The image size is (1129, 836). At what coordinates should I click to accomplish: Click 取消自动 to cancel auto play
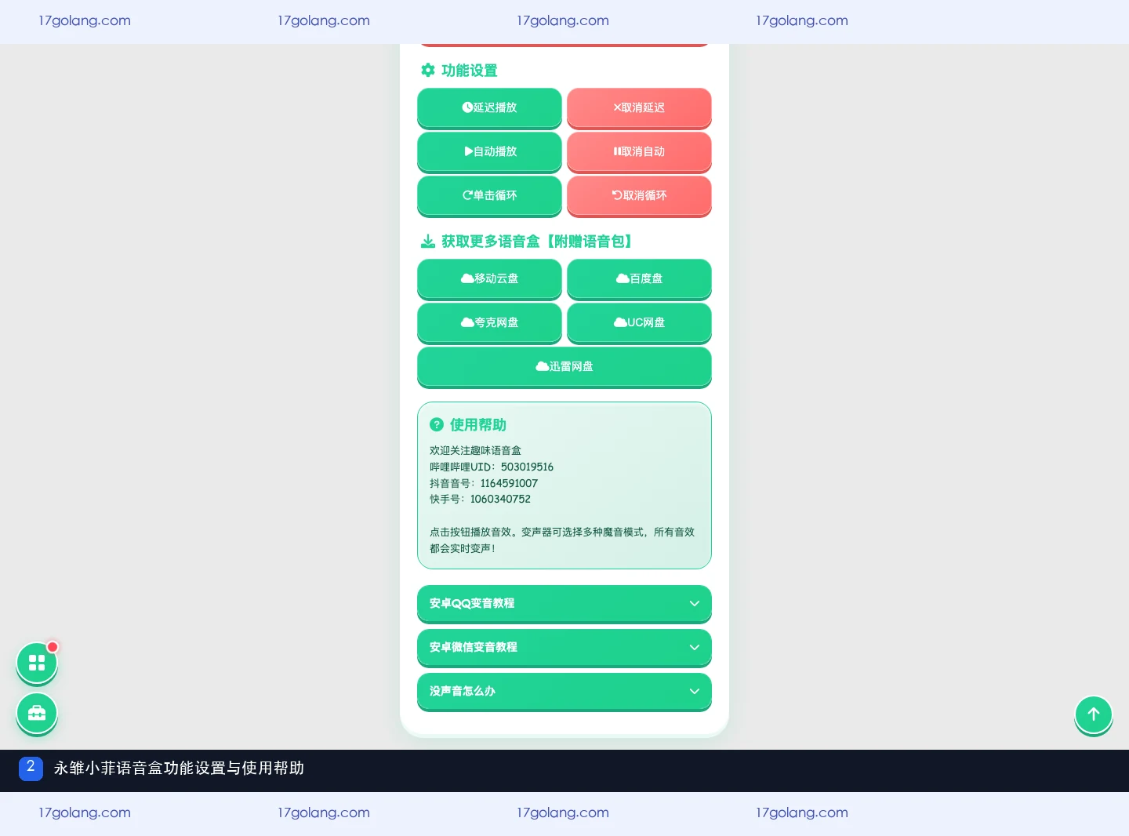coord(639,151)
